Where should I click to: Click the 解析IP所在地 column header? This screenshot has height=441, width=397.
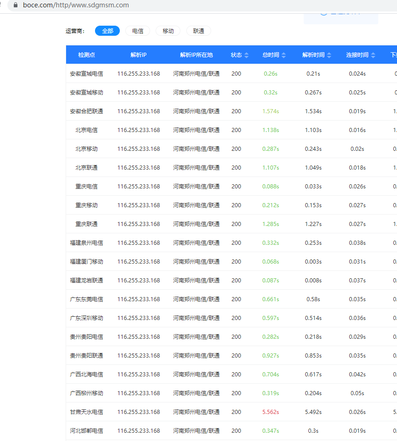pos(196,55)
